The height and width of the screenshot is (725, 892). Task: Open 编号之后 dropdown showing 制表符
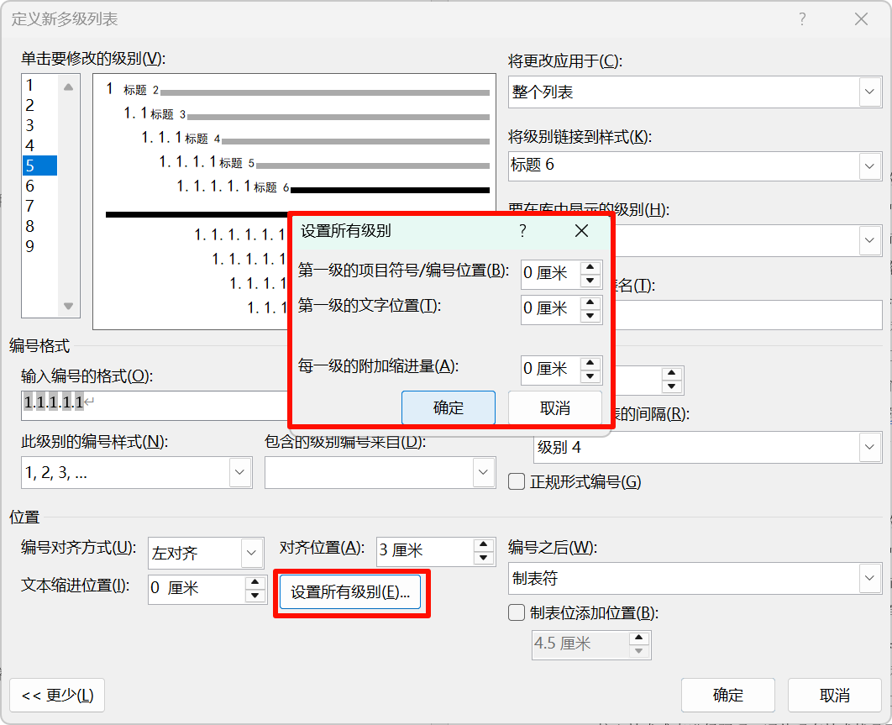click(869, 579)
